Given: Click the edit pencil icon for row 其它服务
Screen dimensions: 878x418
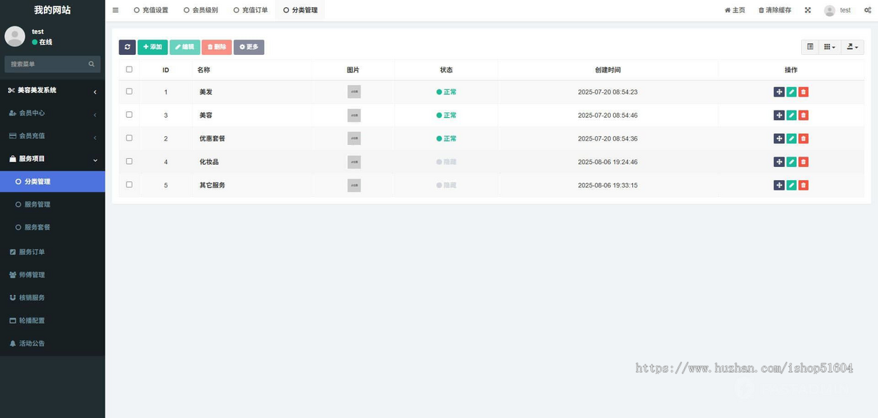Looking at the screenshot, I should (x=791, y=185).
